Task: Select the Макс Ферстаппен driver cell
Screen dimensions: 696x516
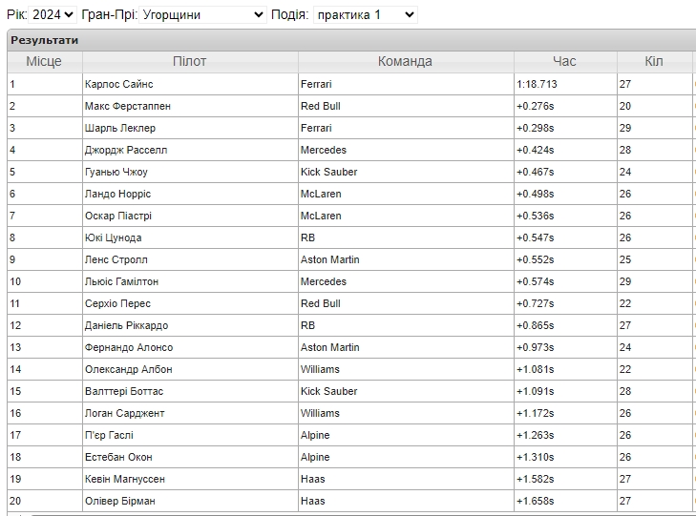Action: [190, 106]
